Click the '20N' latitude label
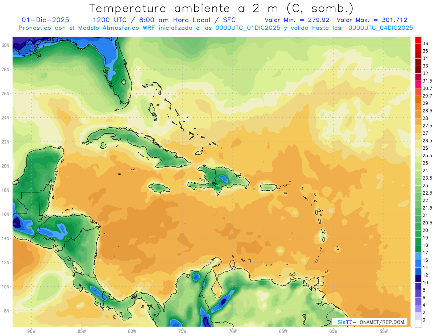Screen dimensions: 435x336 click(5, 166)
